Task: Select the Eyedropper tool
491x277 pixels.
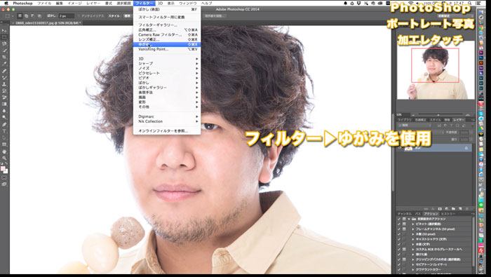Action: point(4,64)
